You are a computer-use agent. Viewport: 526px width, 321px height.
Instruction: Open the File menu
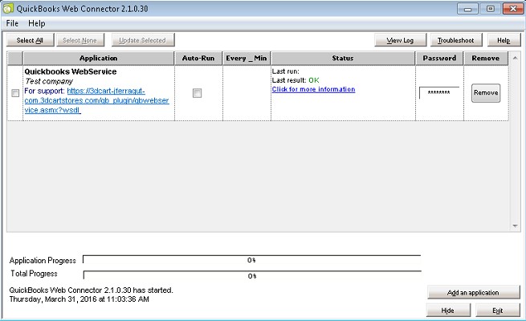pos(12,23)
